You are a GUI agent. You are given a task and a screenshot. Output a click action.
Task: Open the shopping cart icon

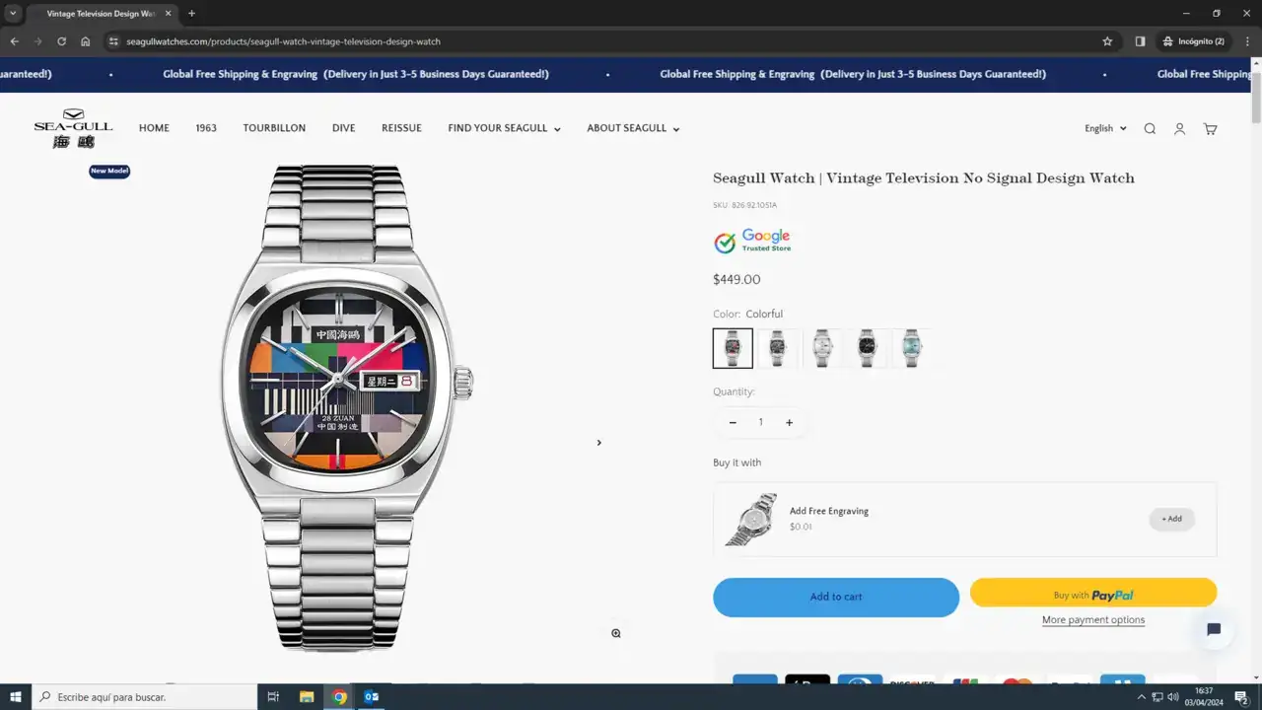[1210, 129]
